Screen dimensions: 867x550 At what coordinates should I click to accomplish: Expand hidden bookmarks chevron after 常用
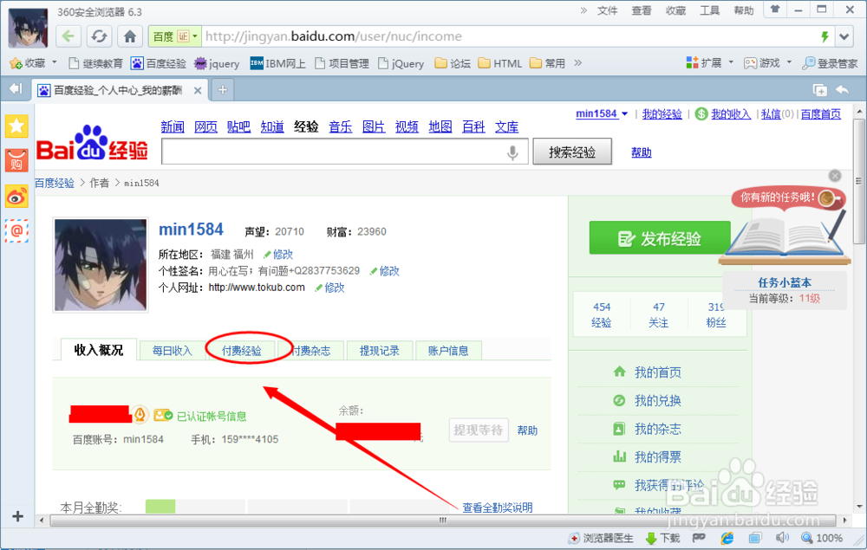tap(577, 63)
